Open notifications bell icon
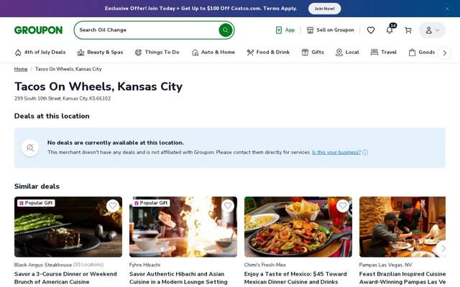This screenshot has width=460, height=287. click(x=390, y=30)
